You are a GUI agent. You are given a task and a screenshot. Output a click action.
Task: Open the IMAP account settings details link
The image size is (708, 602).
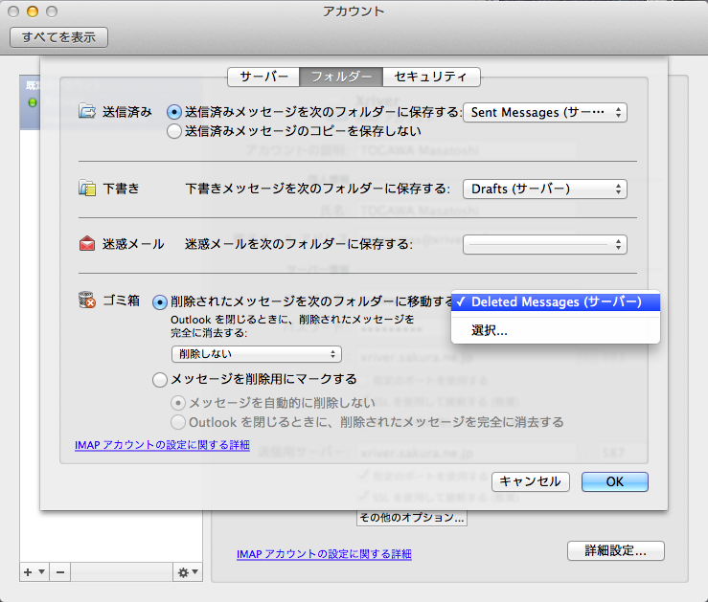[x=162, y=445]
